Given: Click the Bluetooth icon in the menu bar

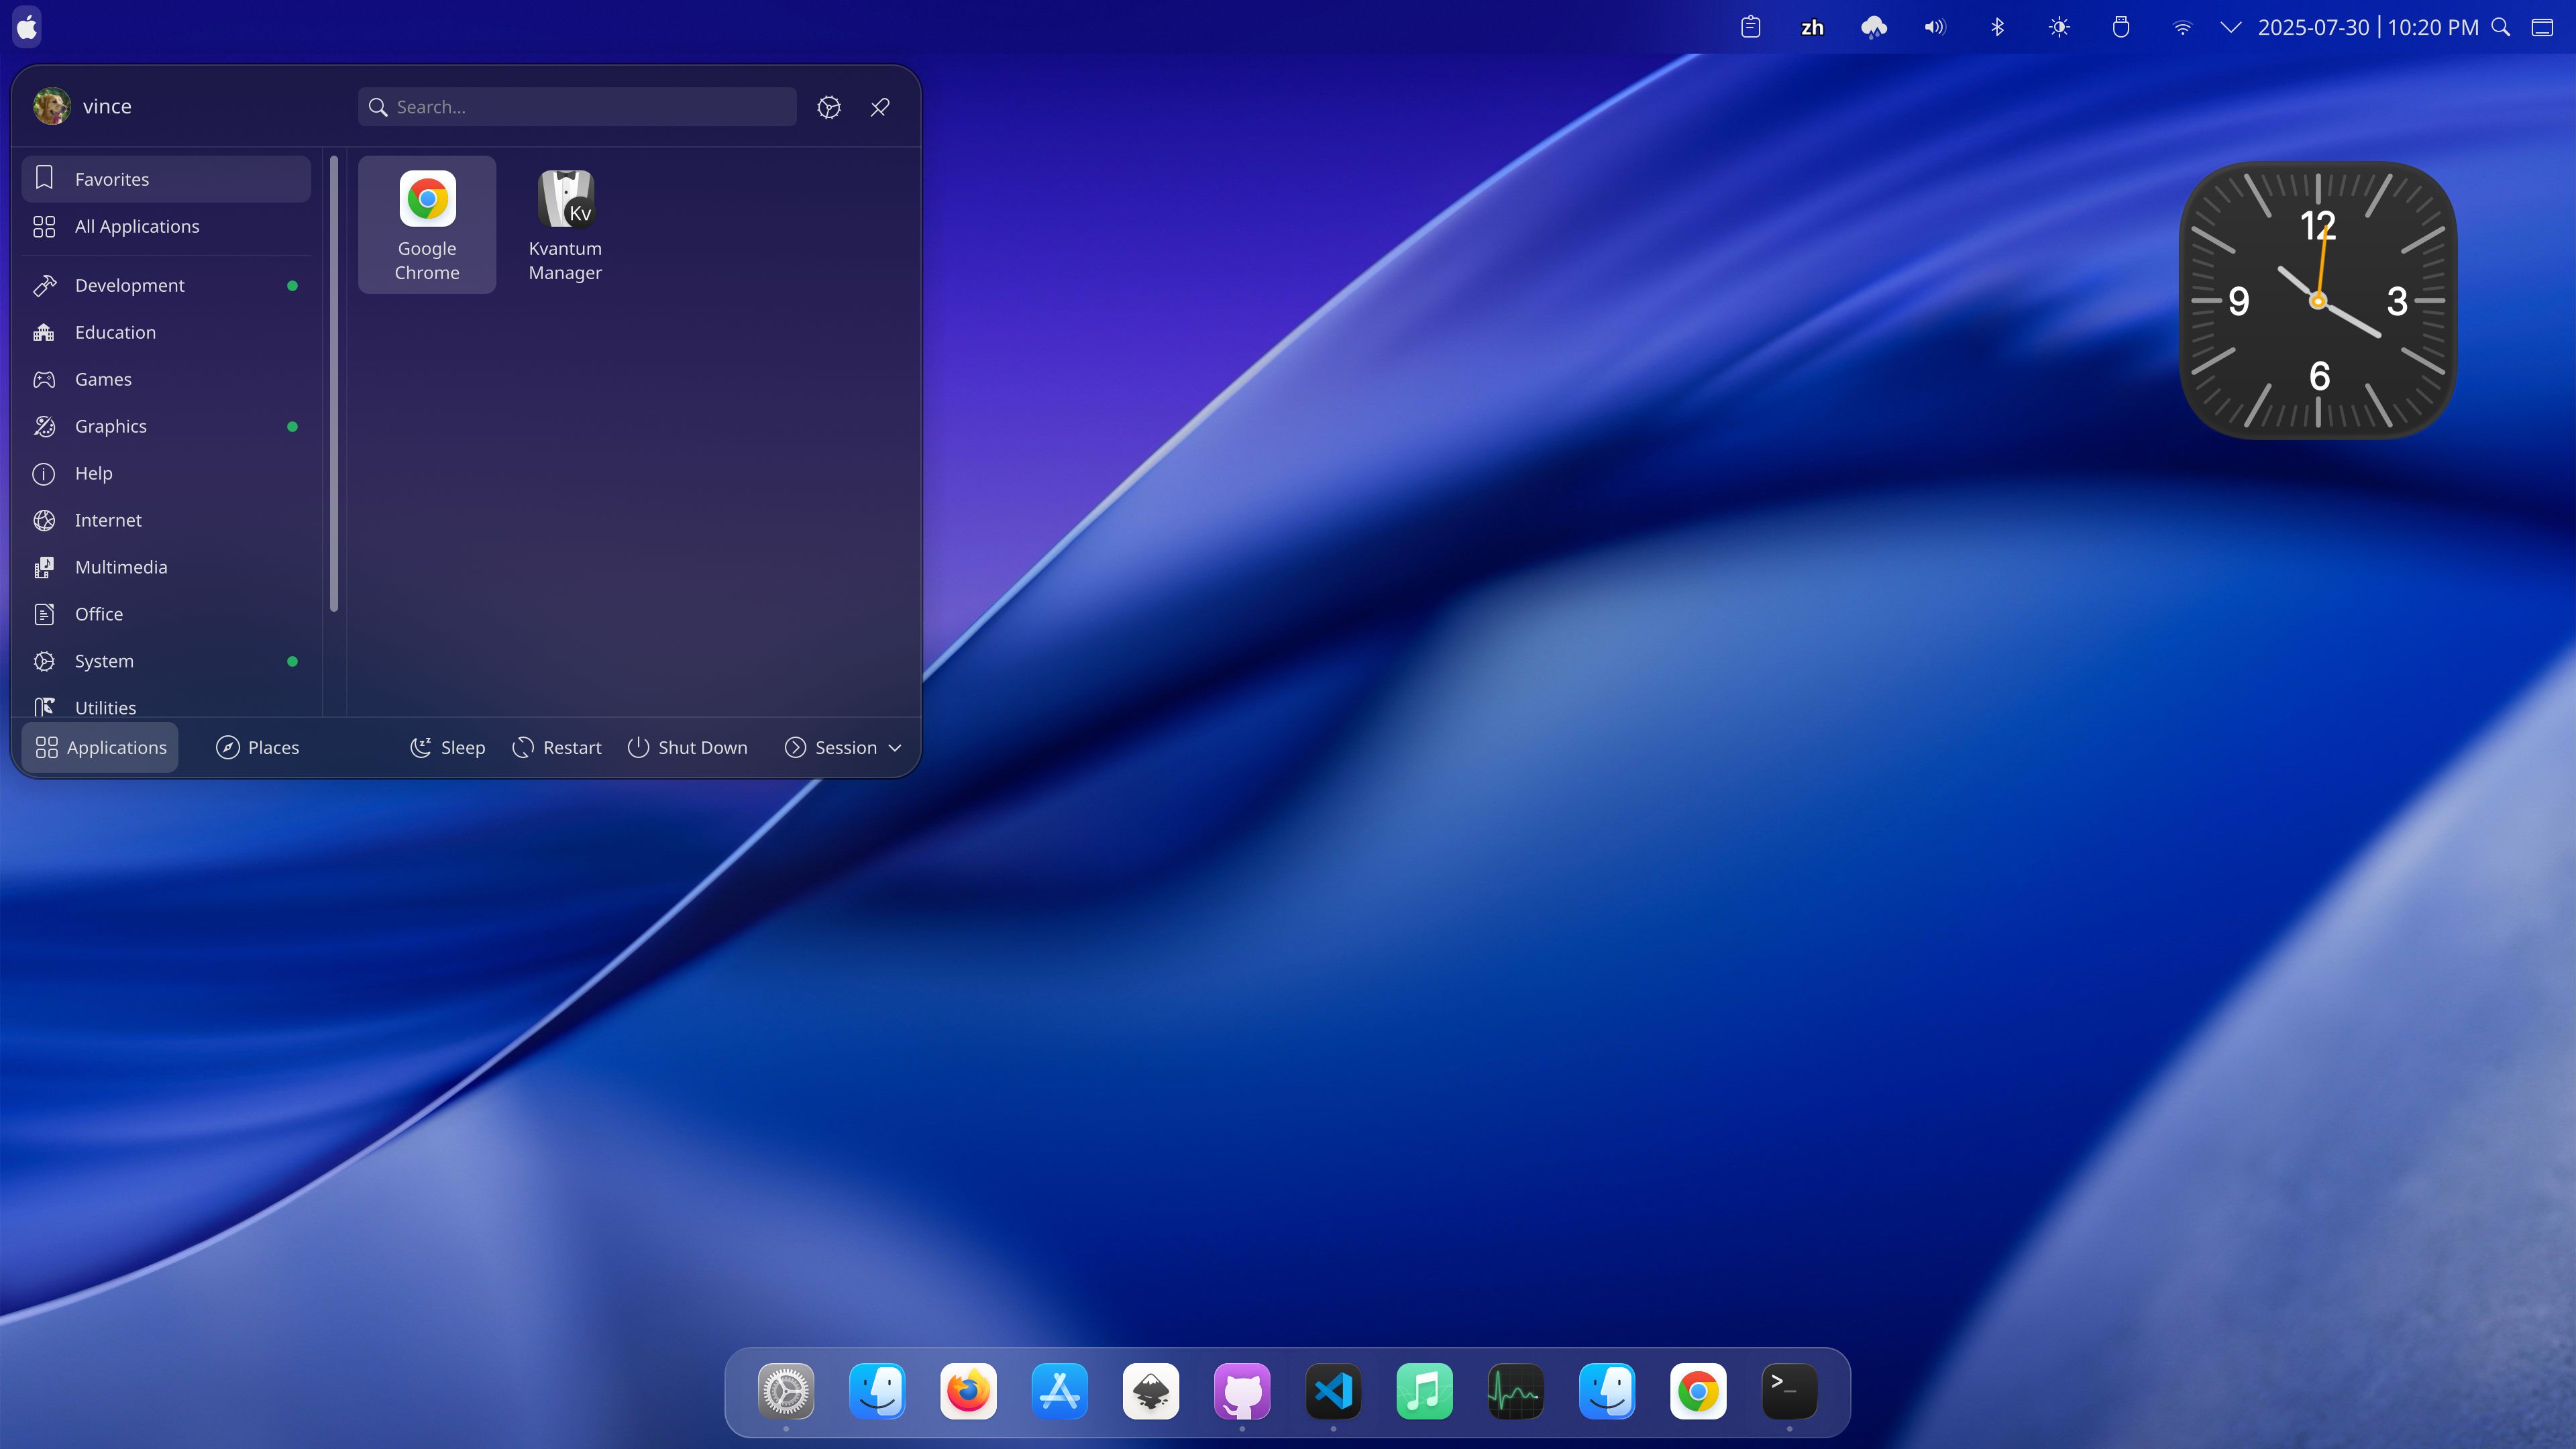Looking at the screenshot, I should tap(1997, 27).
